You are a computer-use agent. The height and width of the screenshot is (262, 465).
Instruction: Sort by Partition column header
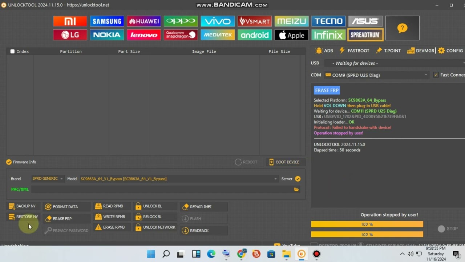click(x=71, y=51)
